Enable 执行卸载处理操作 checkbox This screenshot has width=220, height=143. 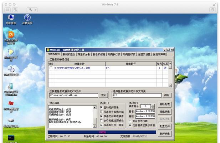tap(101, 120)
